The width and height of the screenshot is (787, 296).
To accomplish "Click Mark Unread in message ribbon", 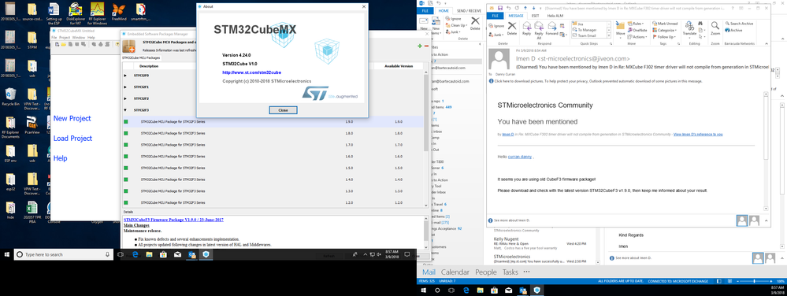I will point(665,24).
